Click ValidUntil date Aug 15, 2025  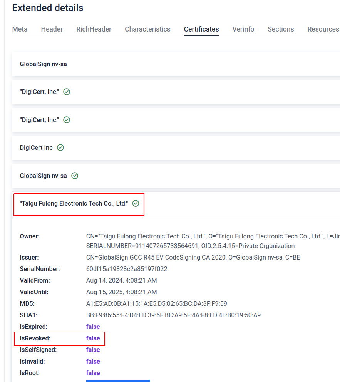(122, 292)
